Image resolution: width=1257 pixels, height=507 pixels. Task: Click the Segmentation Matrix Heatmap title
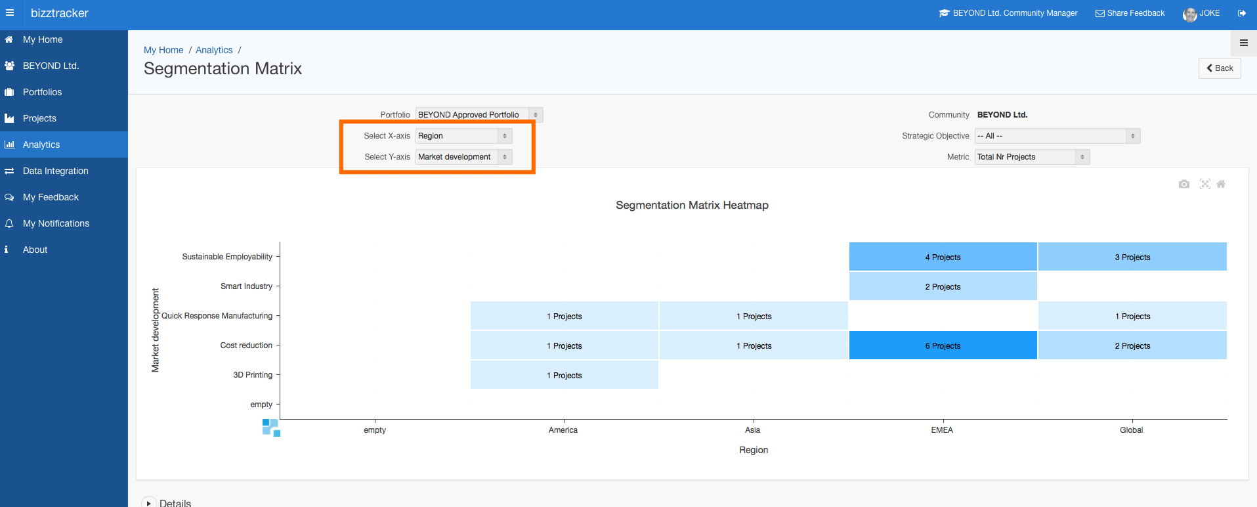692,205
